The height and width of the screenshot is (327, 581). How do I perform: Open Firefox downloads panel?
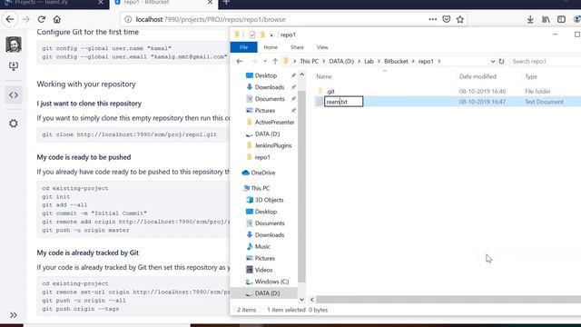(x=530, y=19)
